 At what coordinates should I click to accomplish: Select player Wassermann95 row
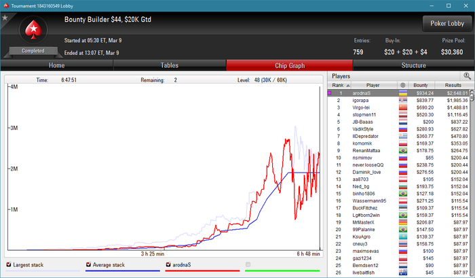coord(399,201)
